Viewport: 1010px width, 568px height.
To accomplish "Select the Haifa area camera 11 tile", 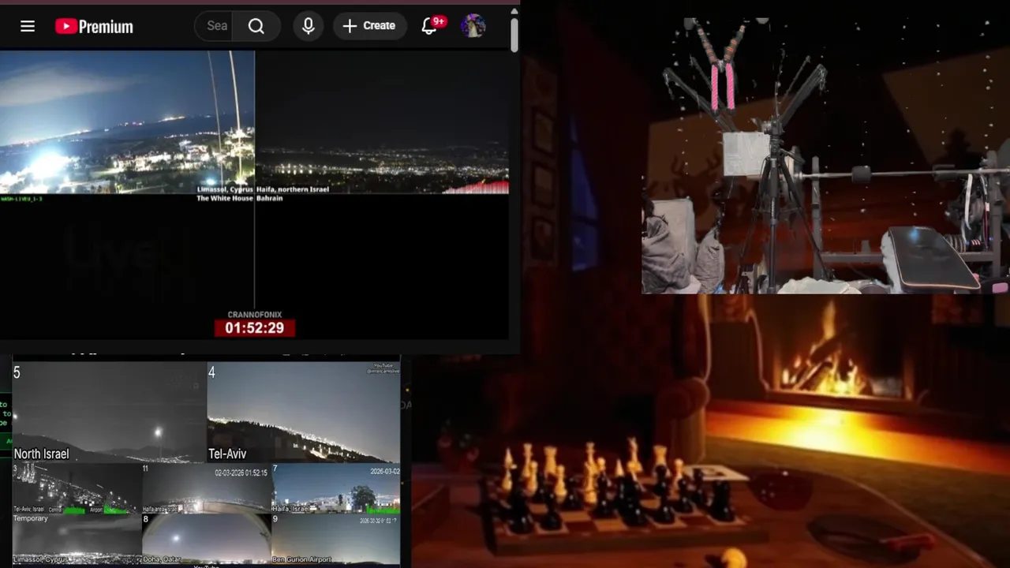I will (x=206, y=489).
